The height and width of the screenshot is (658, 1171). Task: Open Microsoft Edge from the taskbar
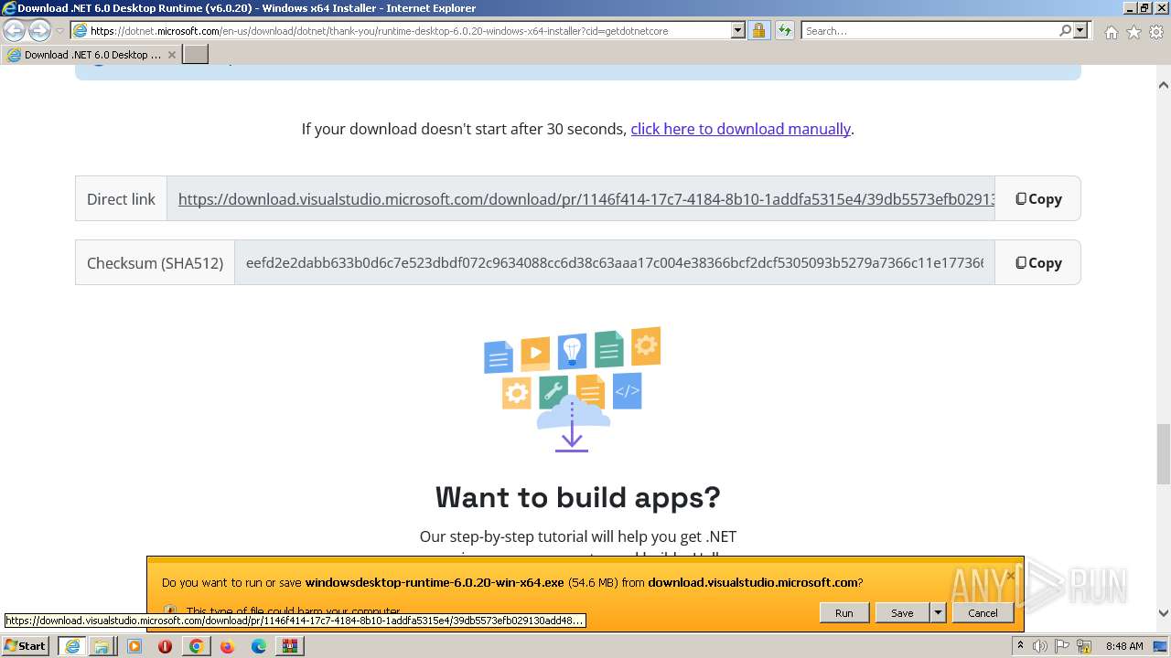click(259, 646)
